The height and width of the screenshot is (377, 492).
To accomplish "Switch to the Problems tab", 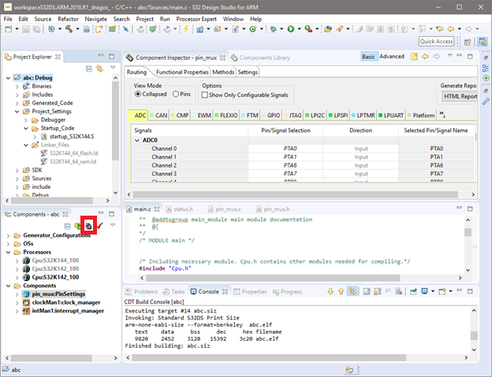I will (x=142, y=292).
